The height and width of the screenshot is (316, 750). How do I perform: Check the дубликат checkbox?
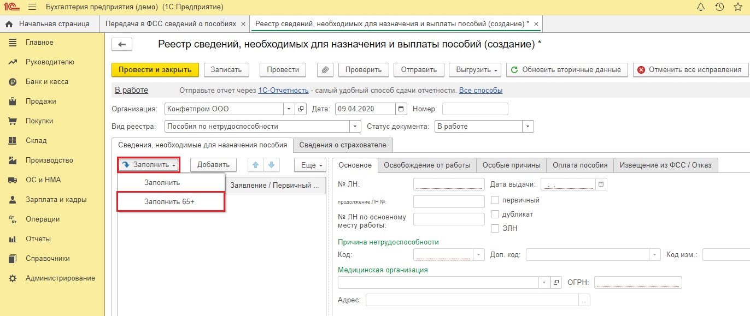495,214
